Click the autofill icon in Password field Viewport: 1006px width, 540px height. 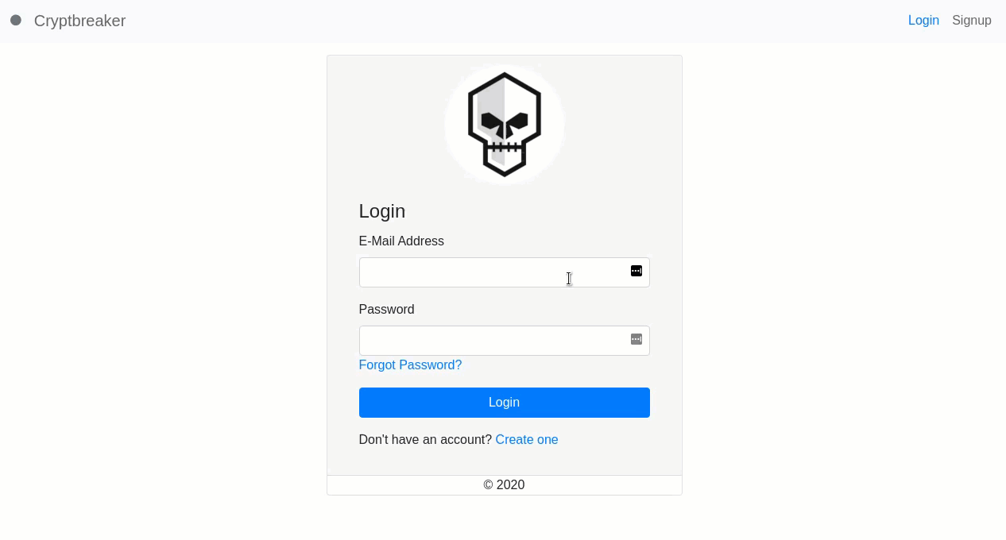(636, 339)
